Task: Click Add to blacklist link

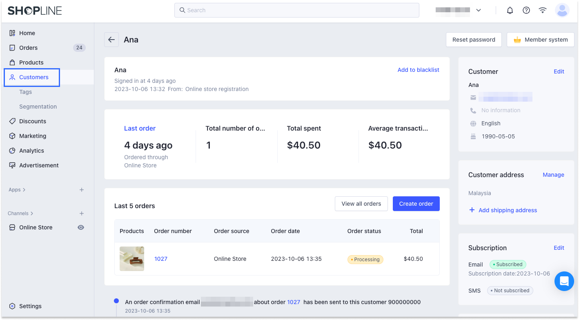Action: [418, 70]
